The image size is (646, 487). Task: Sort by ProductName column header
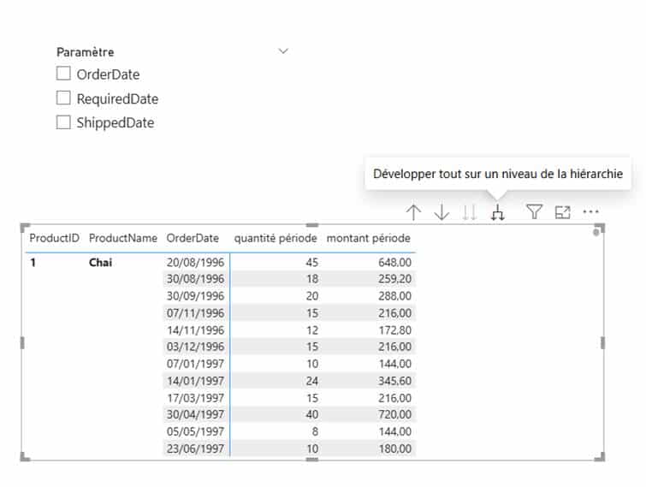pyautogui.click(x=123, y=238)
